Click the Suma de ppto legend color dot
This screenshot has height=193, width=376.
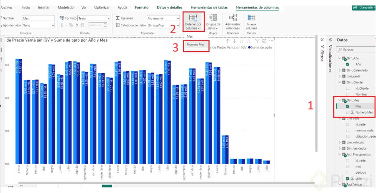coord(250,47)
